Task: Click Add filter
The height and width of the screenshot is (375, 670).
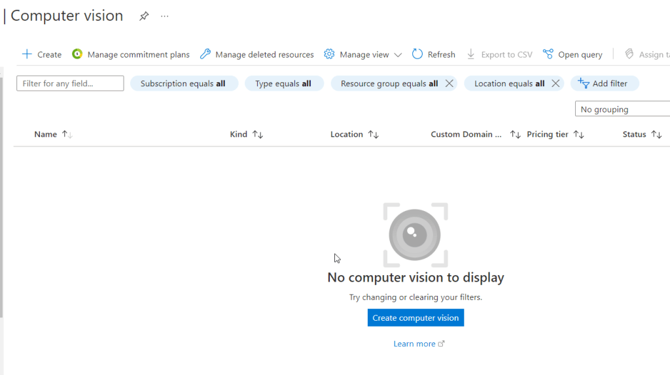Action: [604, 83]
